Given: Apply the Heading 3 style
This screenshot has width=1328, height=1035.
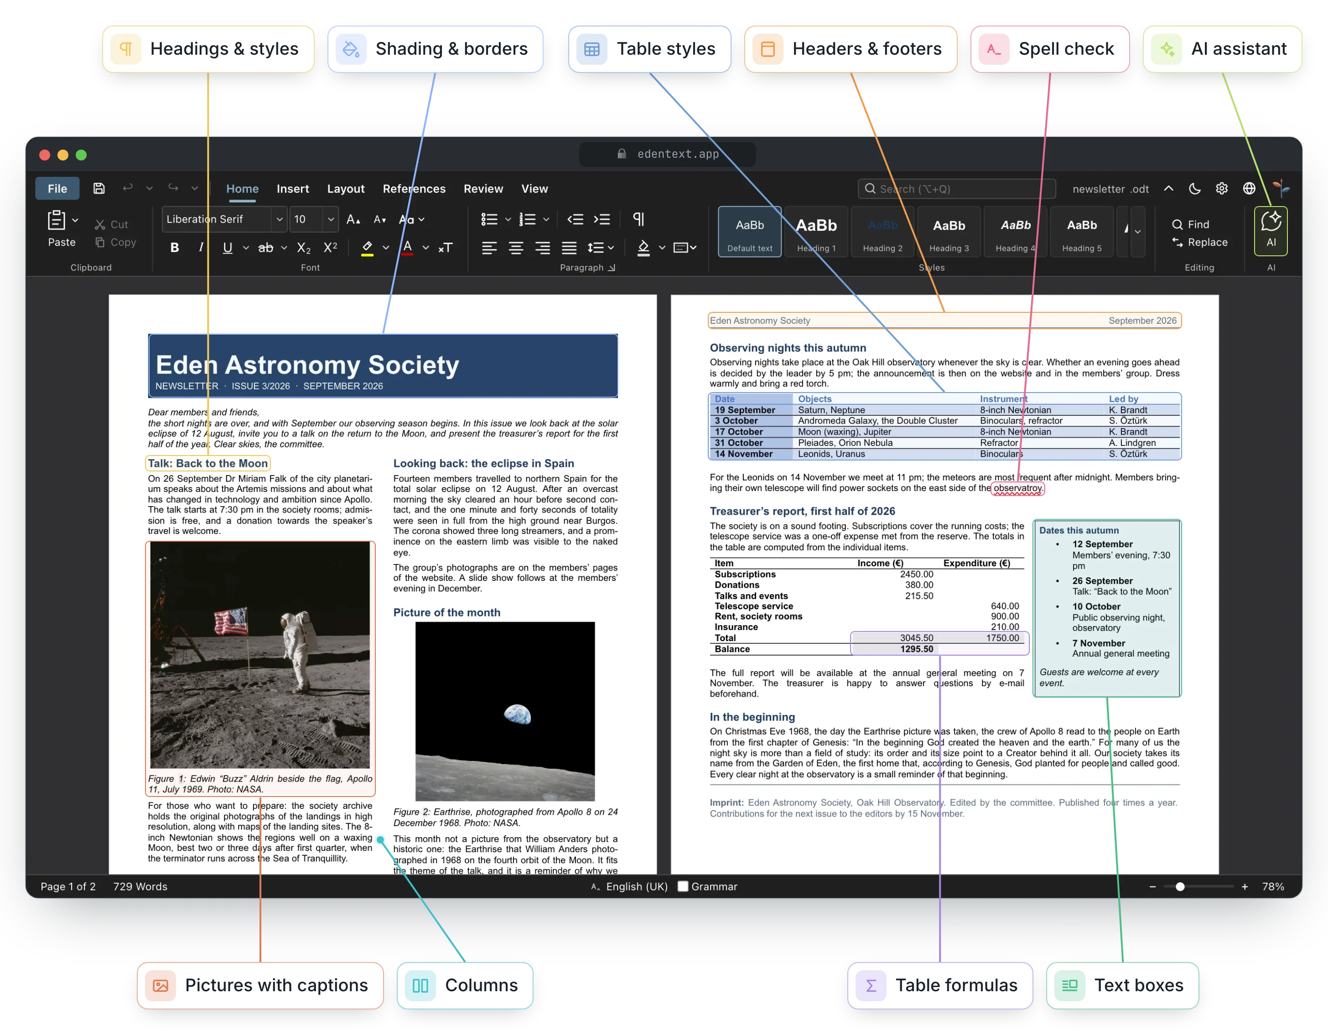Looking at the screenshot, I should point(949,232).
